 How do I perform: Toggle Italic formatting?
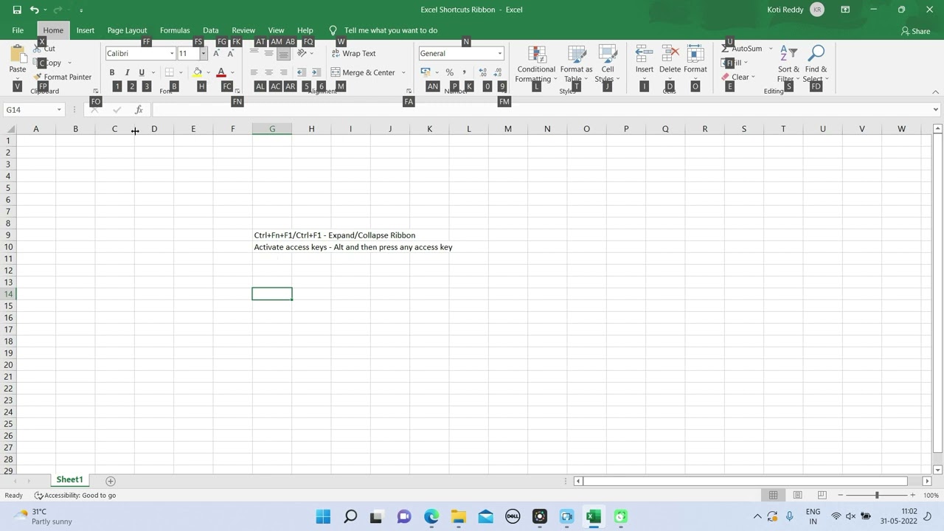click(x=127, y=72)
